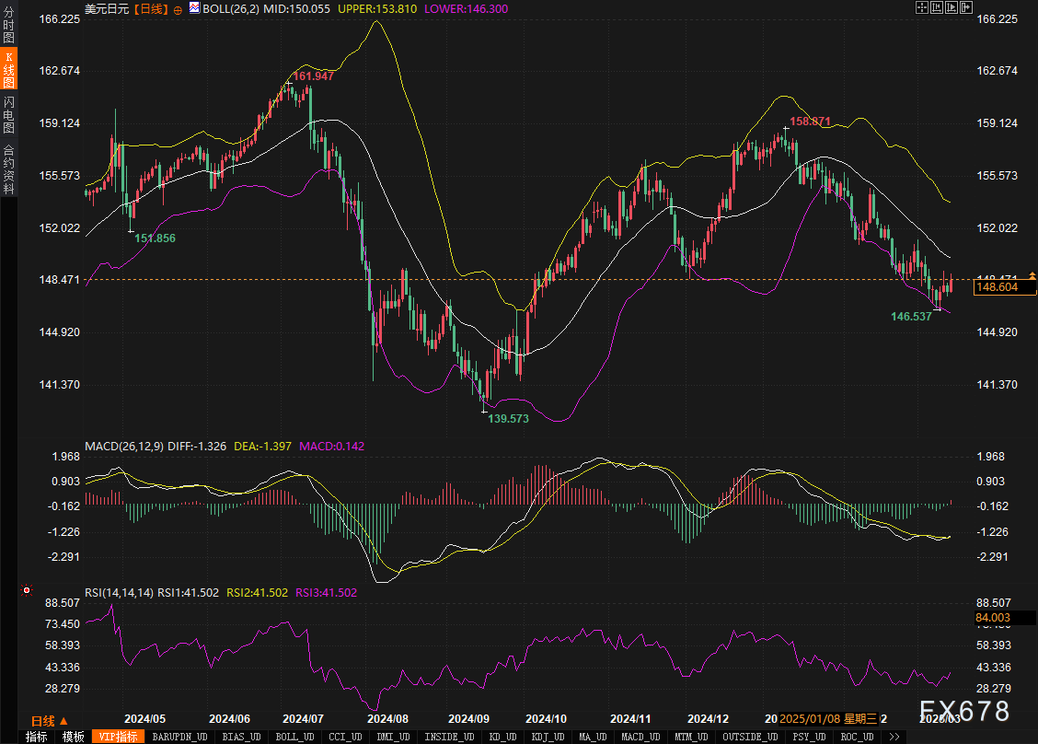The width and height of the screenshot is (1038, 744).
Task: Click the orange circle-plus icon beside 日线
Action: click(x=178, y=8)
